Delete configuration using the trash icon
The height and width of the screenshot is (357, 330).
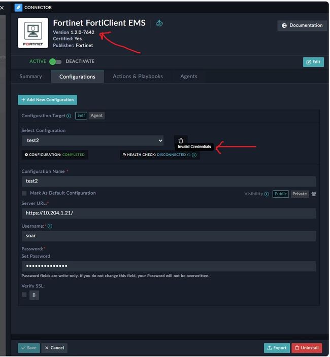coord(181,140)
